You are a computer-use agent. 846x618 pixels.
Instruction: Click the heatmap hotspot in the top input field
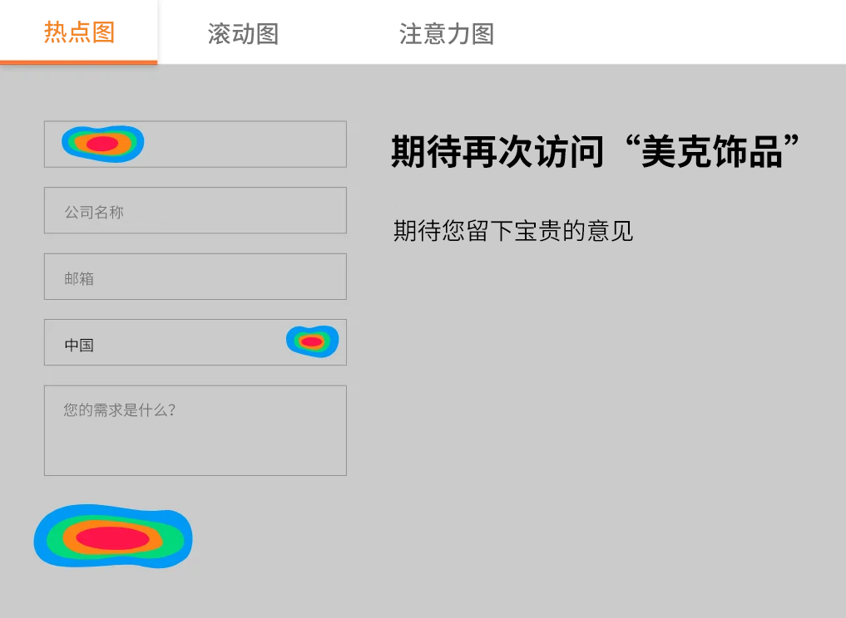point(102,144)
